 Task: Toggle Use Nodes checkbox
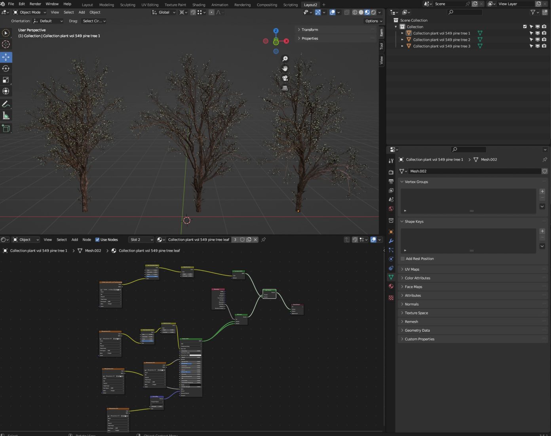(97, 239)
